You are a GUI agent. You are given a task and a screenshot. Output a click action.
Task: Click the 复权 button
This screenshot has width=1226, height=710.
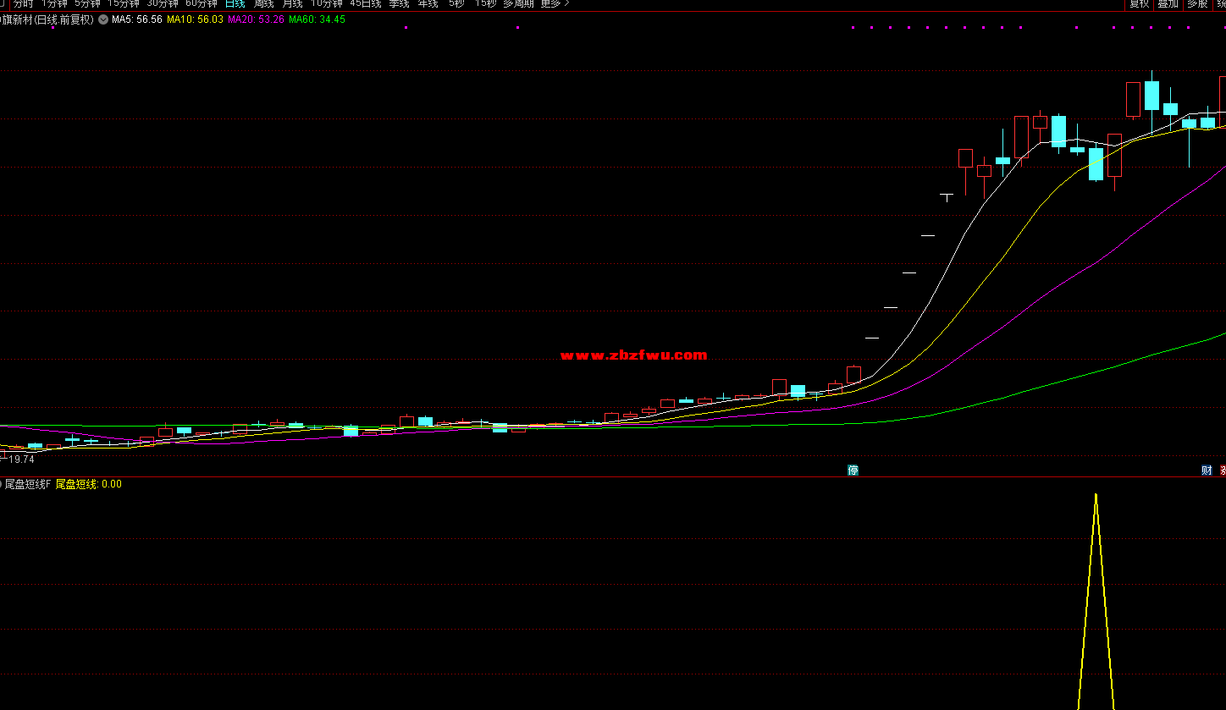coord(1140,3)
